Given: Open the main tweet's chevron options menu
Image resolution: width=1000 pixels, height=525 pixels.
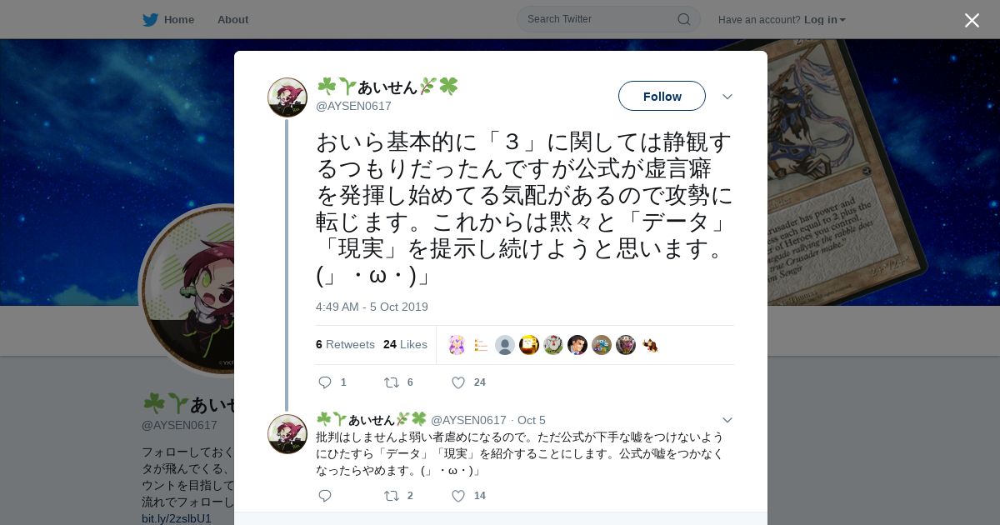Looking at the screenshot, I should [x=727, y=97].
